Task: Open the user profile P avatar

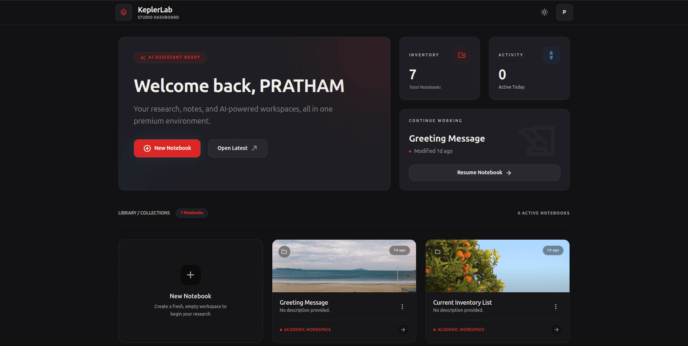Action: pos(564,12)
